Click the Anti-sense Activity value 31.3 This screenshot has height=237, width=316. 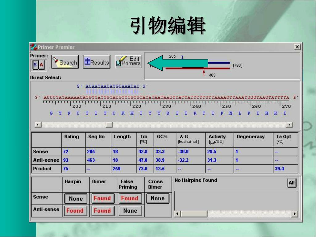pyautogui.click(x=212, y=160)
